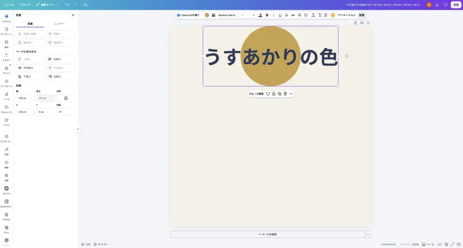Open the プロジェクト (Projects) sidebar panel
Screen dimensions: 463x248
pyautogui.click(x=6, y=109)
